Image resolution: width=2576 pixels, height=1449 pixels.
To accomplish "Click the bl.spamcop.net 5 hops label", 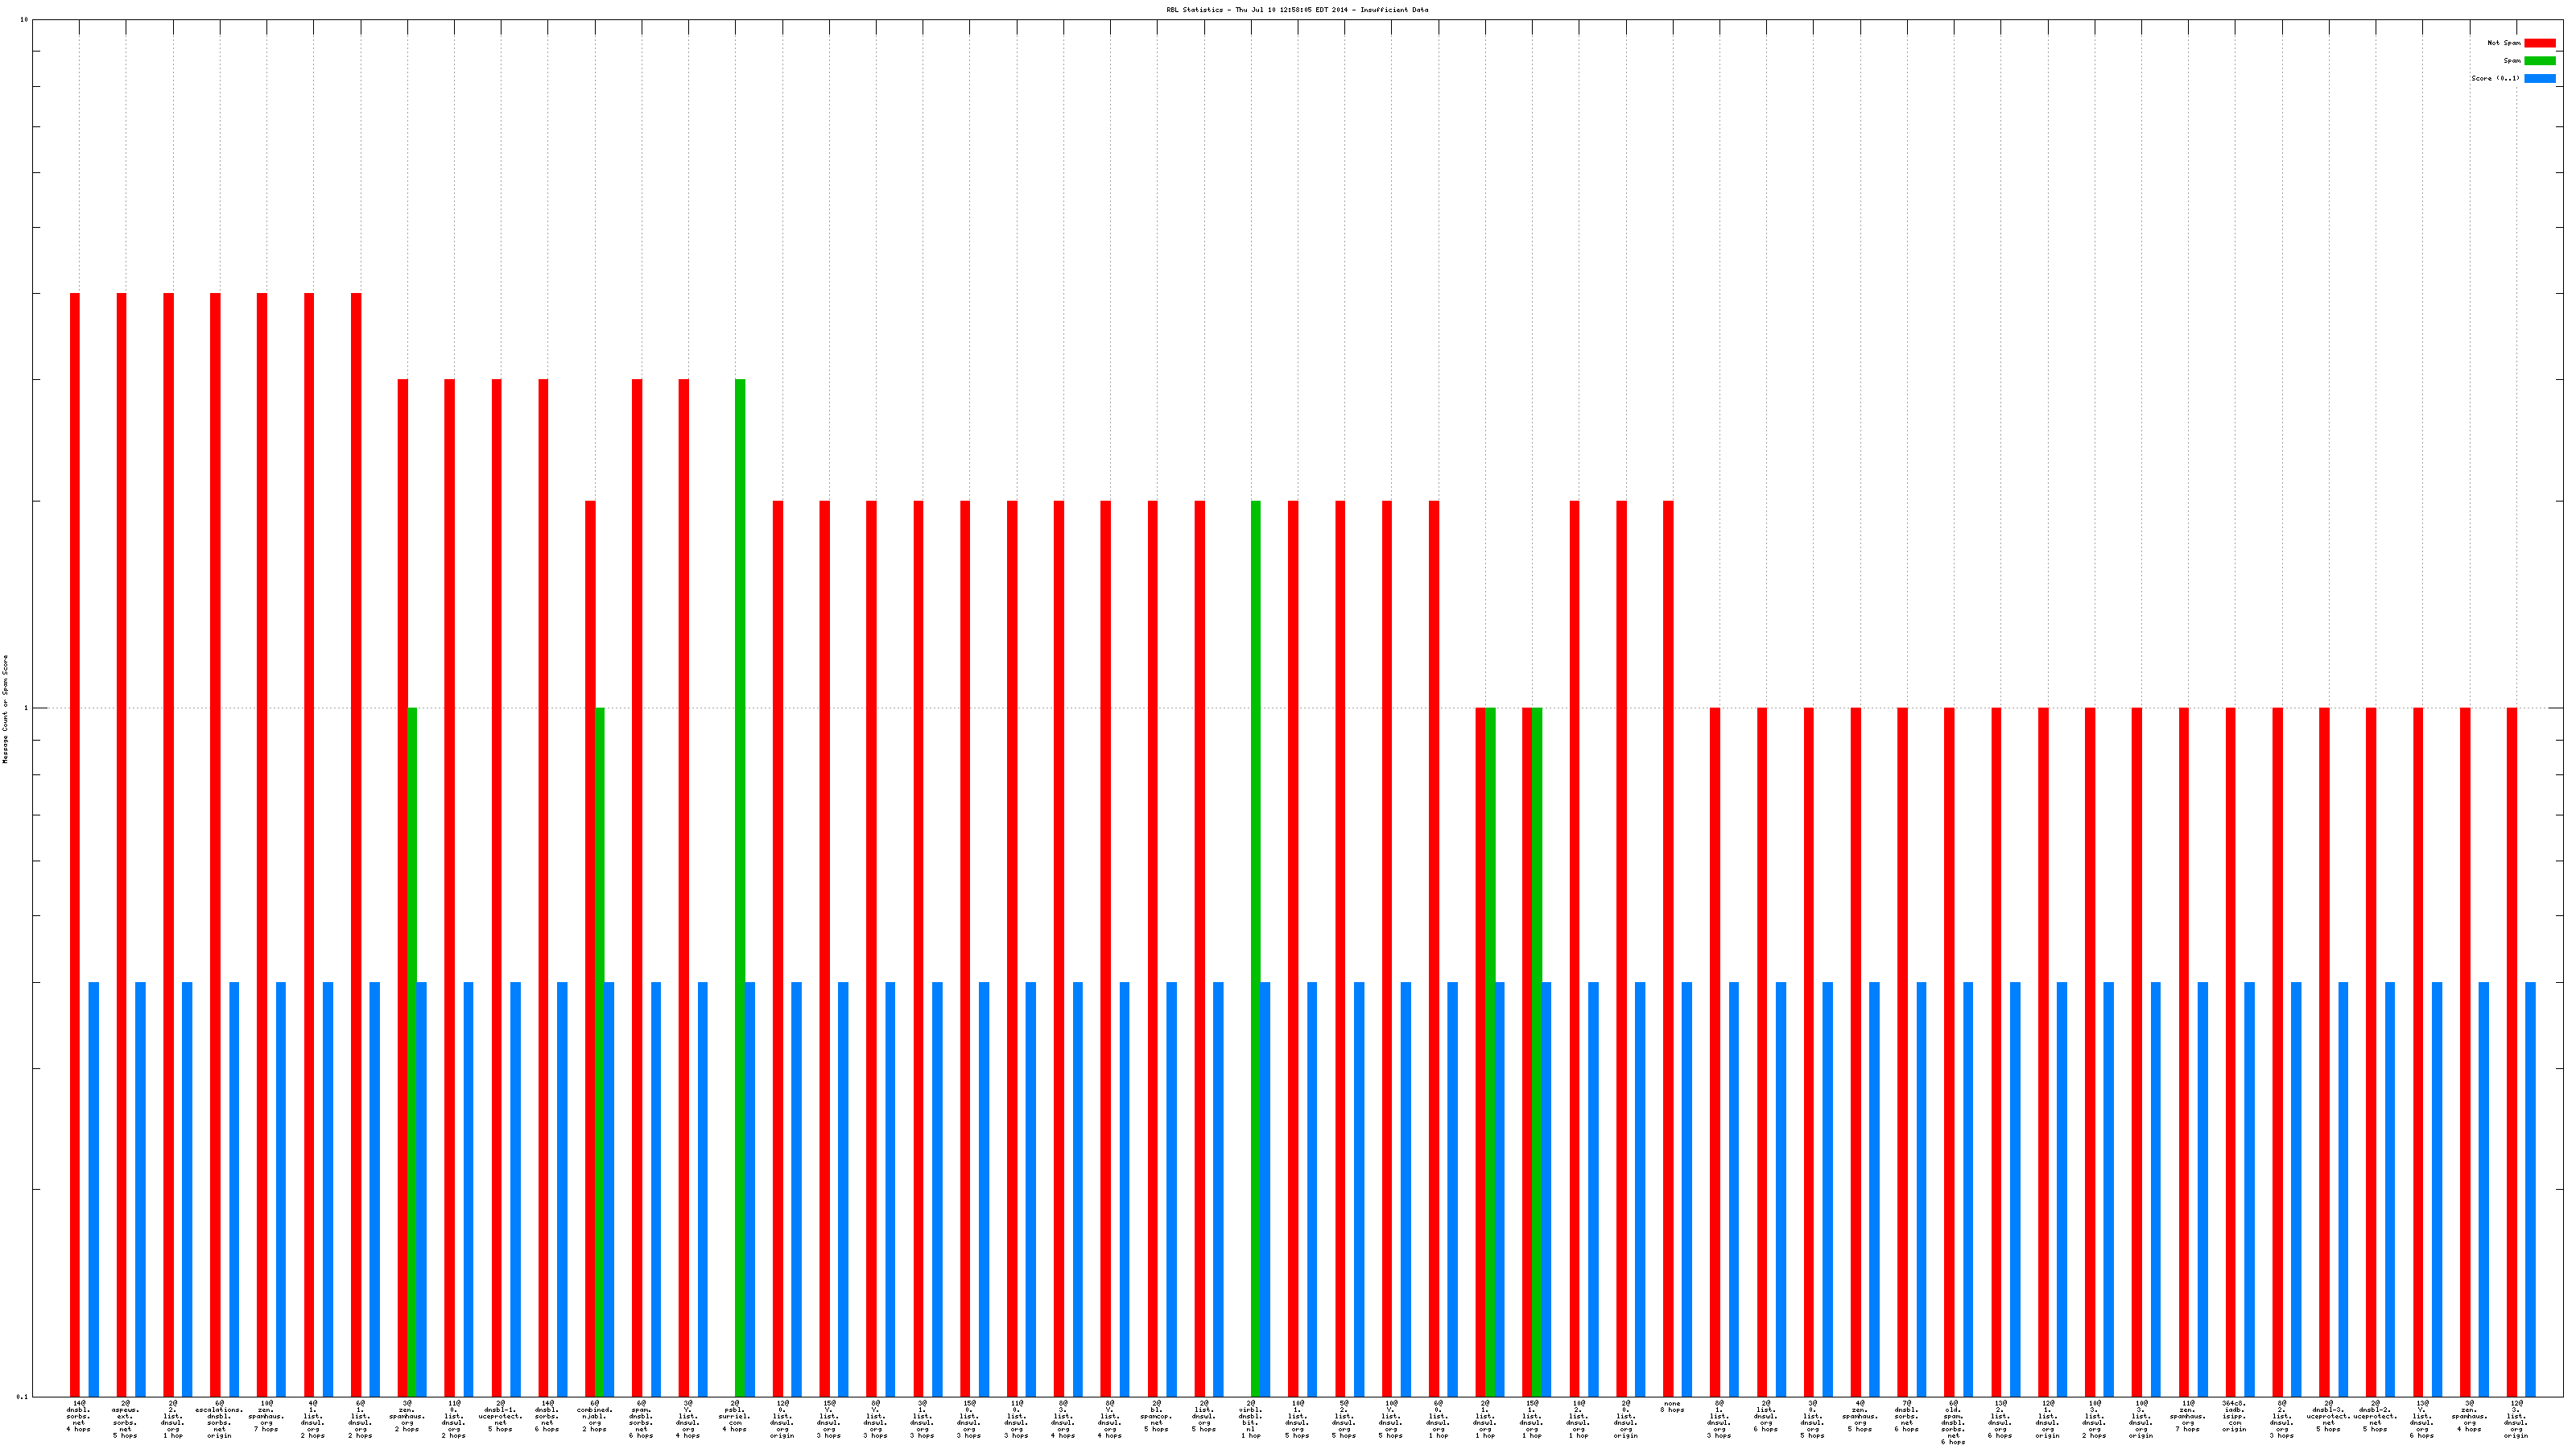I will coord(1156,1416).
